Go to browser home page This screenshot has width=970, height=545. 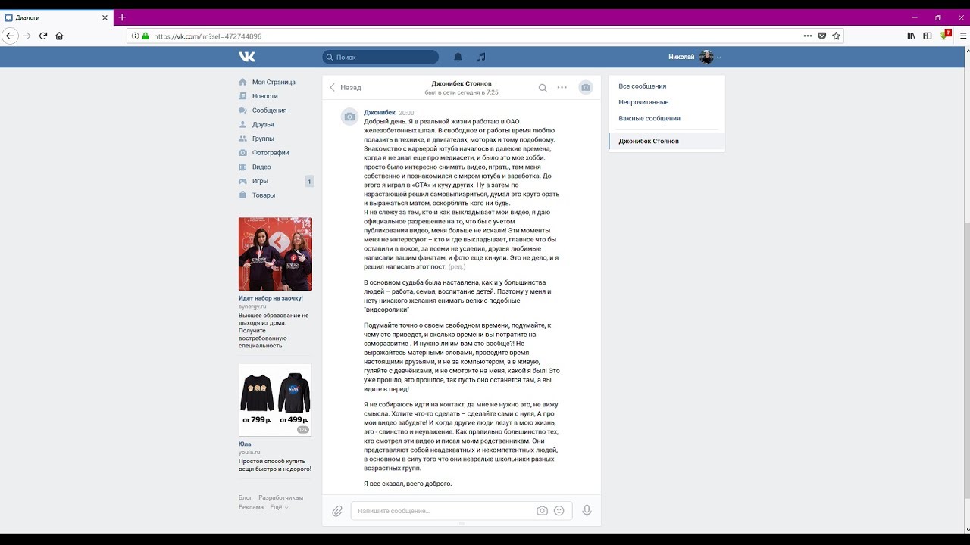[x=59, y=36]
